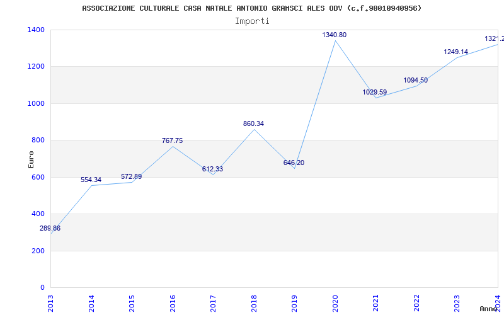
Task: Click the 800 y-axis tick label
Action: 38,140
